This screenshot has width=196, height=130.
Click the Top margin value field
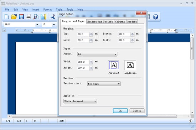[83, 34]
